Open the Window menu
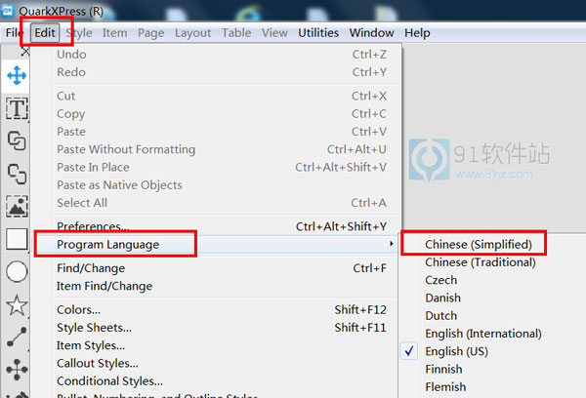Screen dimensions: 586x398 point(371,32)
